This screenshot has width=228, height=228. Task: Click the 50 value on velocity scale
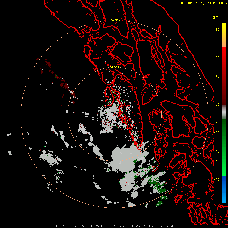pos(218,67)
